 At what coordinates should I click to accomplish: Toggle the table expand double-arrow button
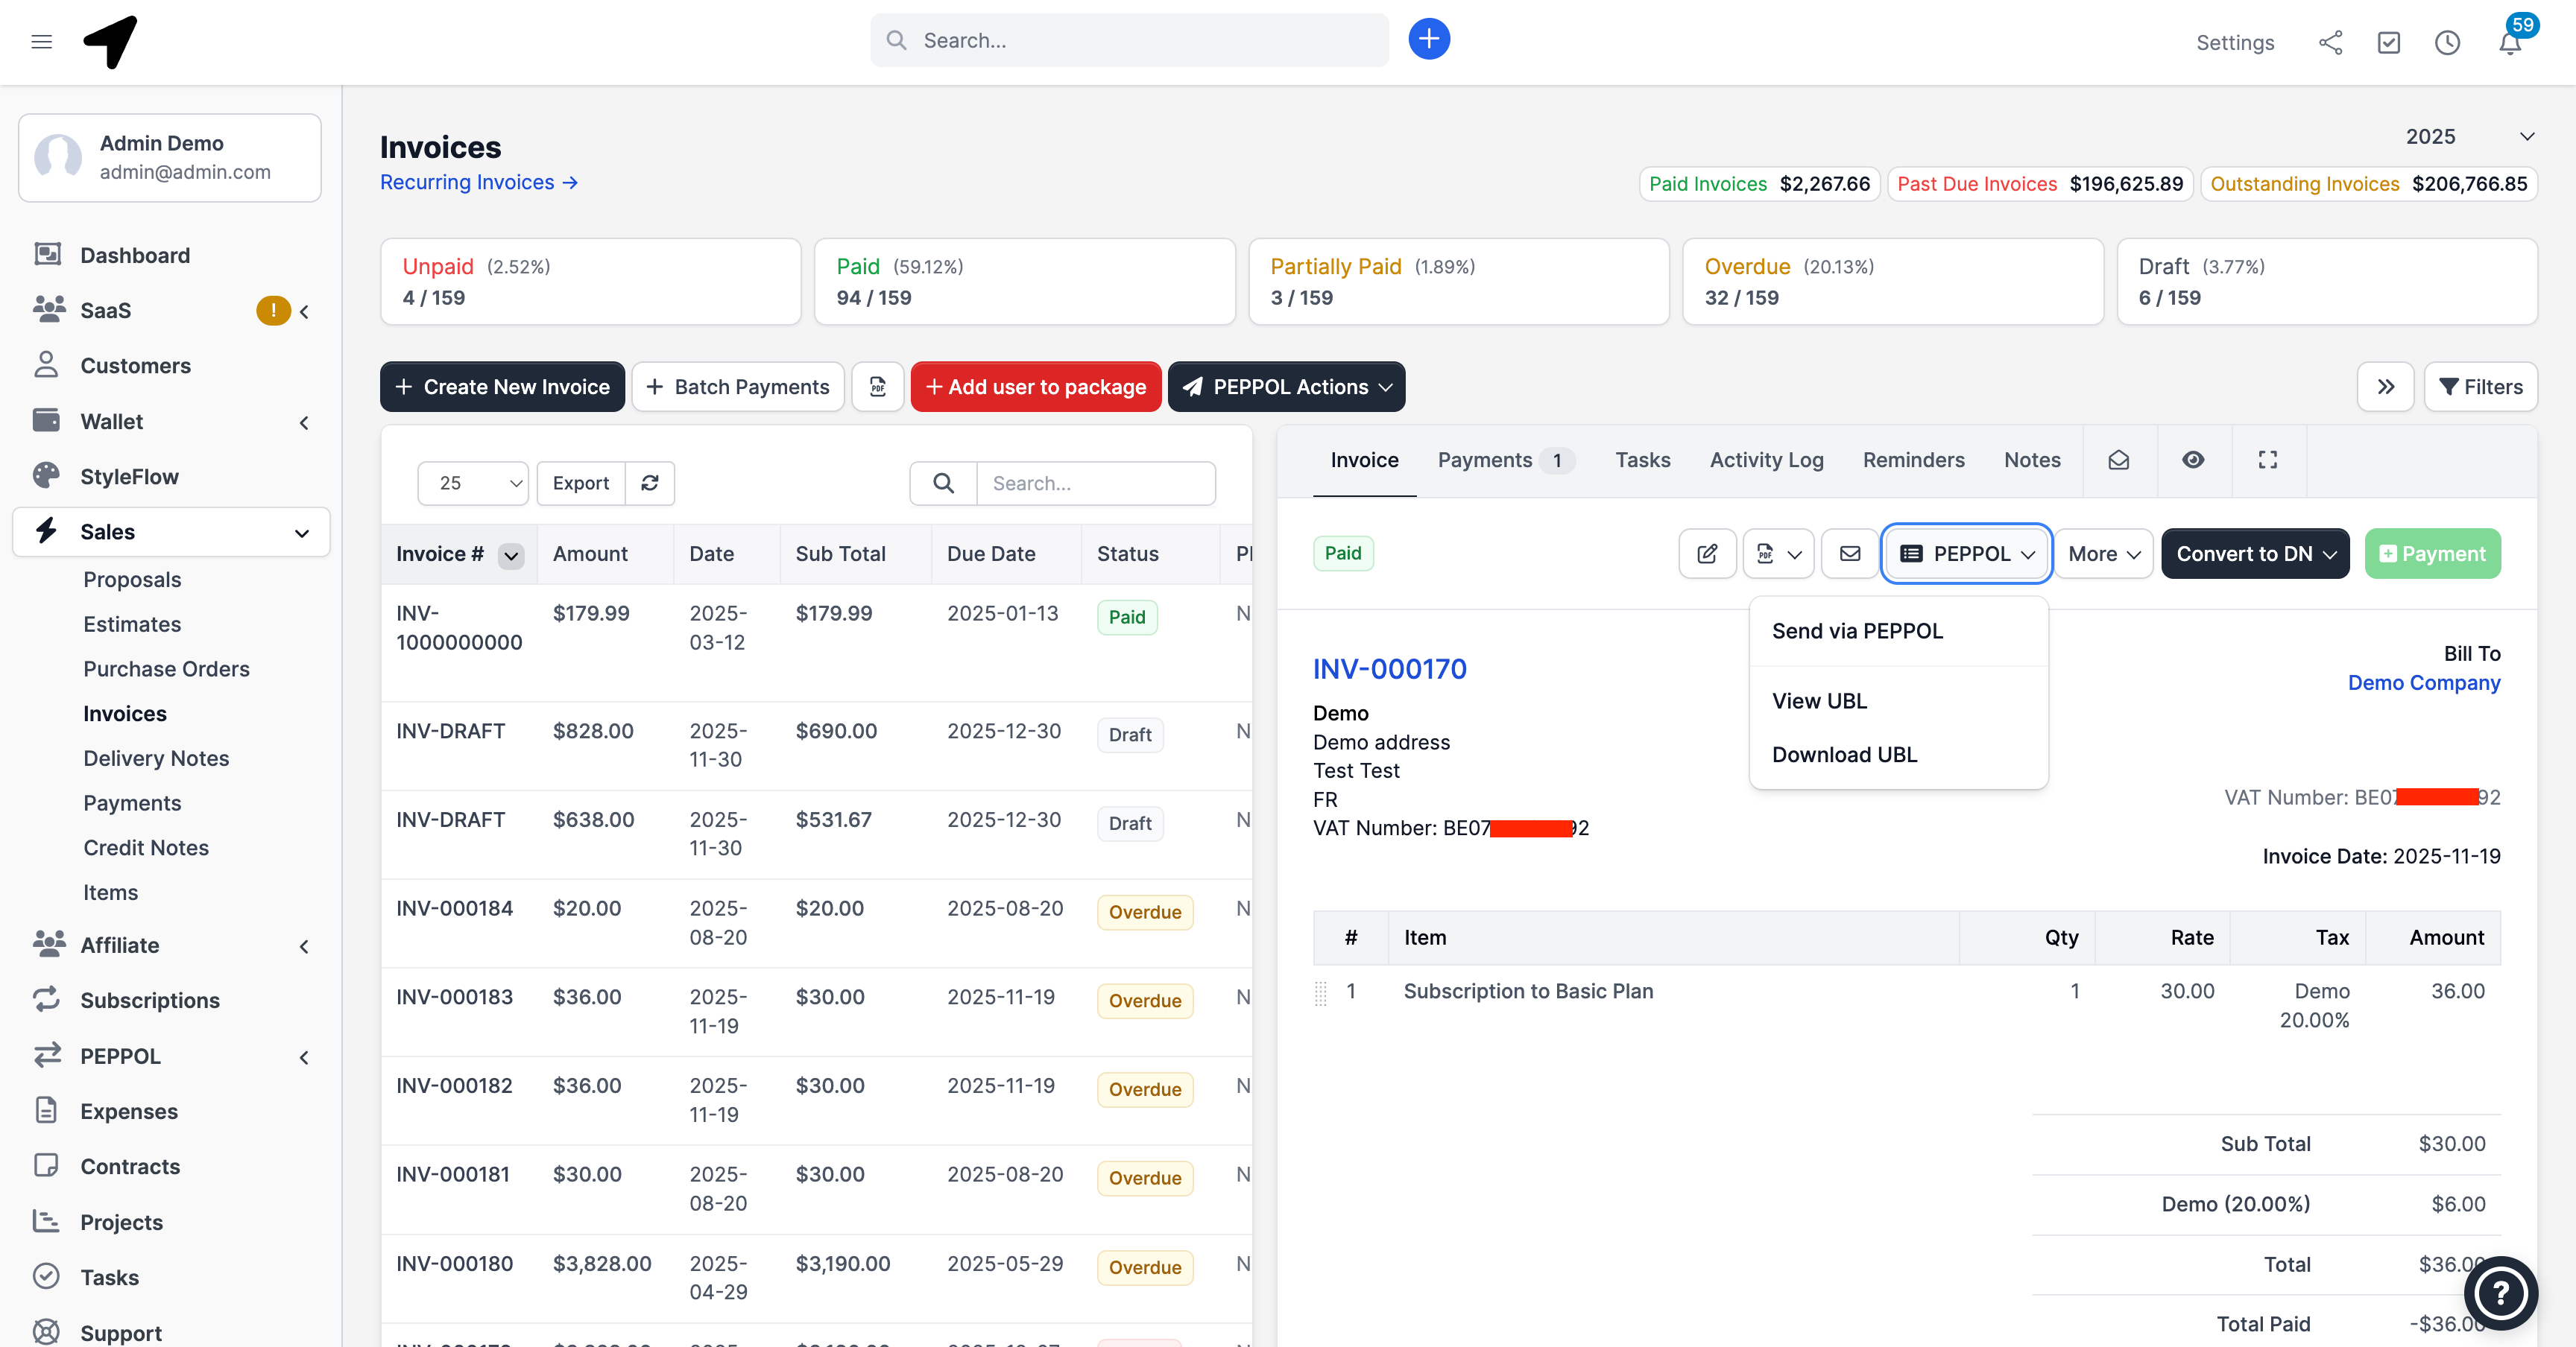click(x=2385, y=387)
